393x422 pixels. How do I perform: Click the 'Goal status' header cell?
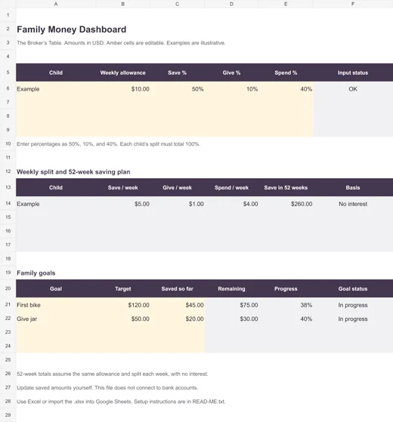353,289
